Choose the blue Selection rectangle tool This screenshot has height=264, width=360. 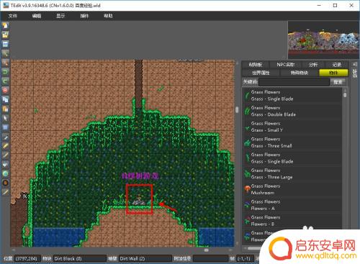pyautogui.click(x=5, y=127)
